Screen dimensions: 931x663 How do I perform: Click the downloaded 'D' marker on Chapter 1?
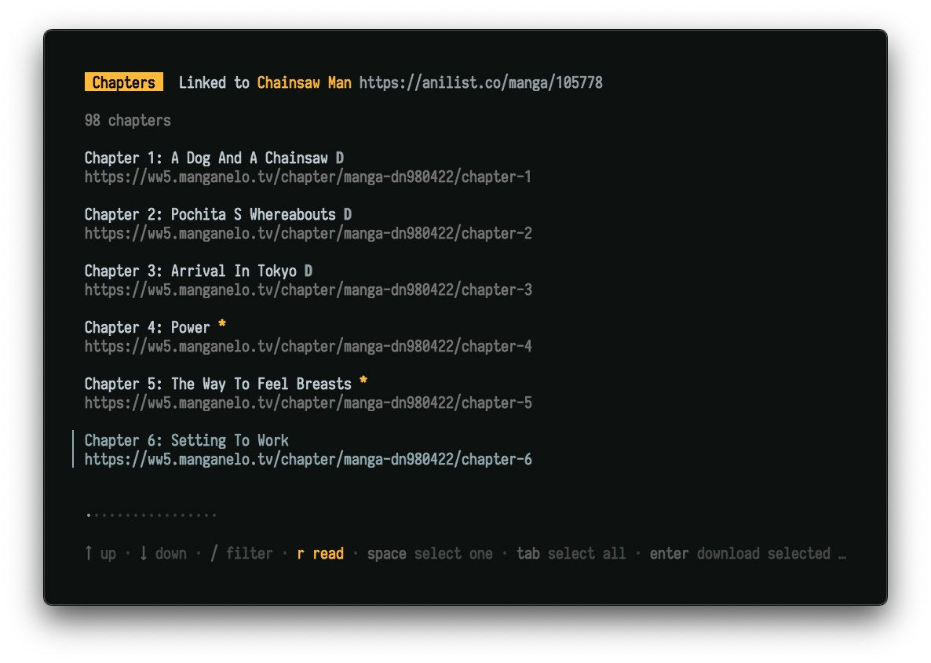coord(340,158)
